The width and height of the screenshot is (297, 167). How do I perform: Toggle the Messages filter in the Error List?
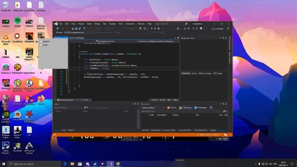click(x=200, y=108)
